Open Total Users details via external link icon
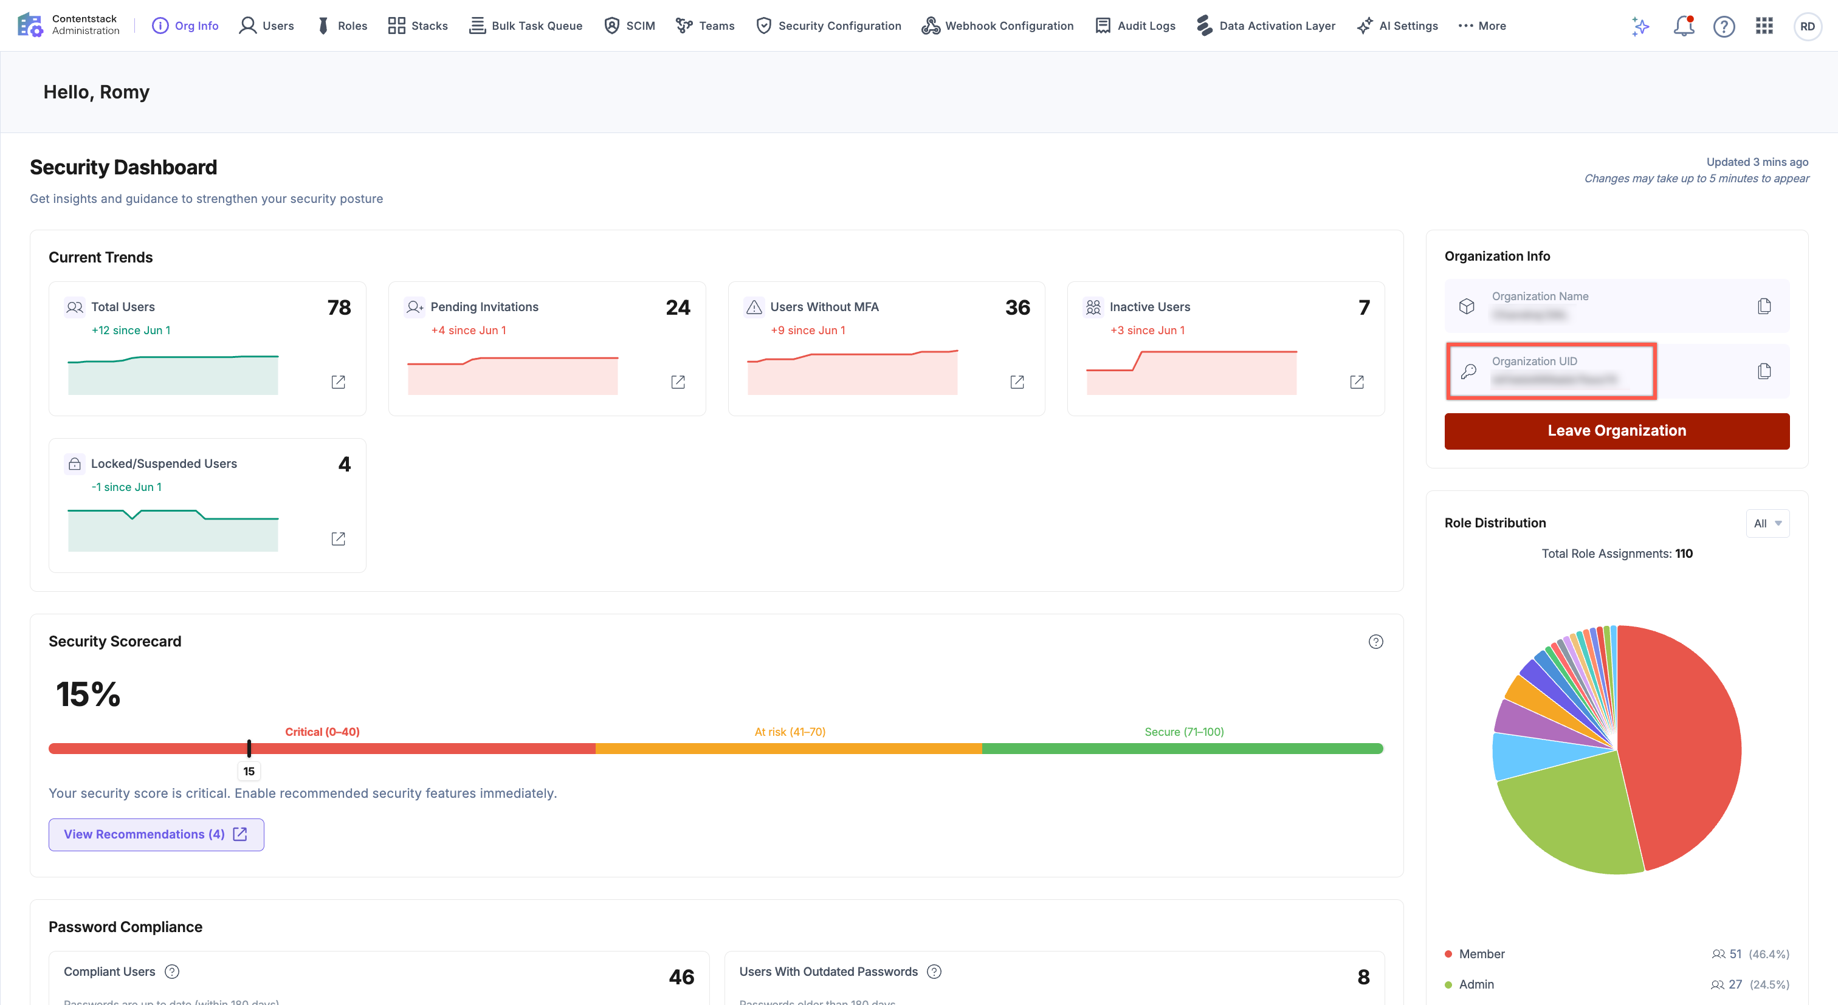The width and height of the screenshot is (1838, 1005). [338, 382]
